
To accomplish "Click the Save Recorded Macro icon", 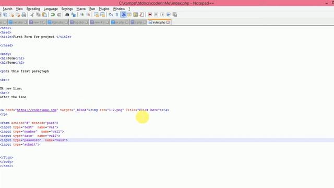I will pos(175,15).
